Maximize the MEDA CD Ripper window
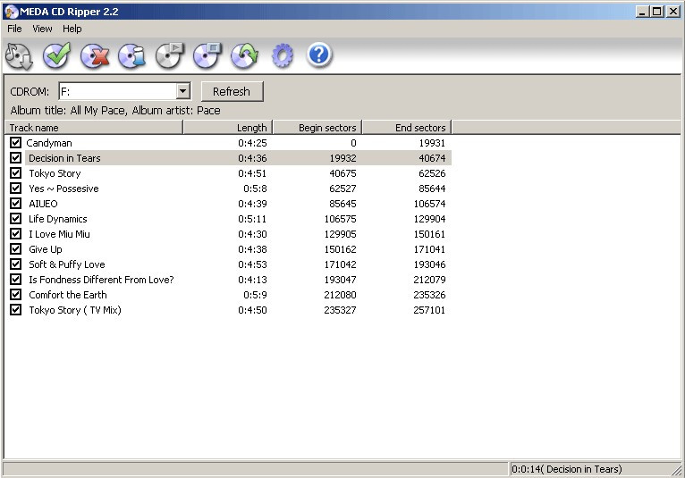 (x=656, y=12)
